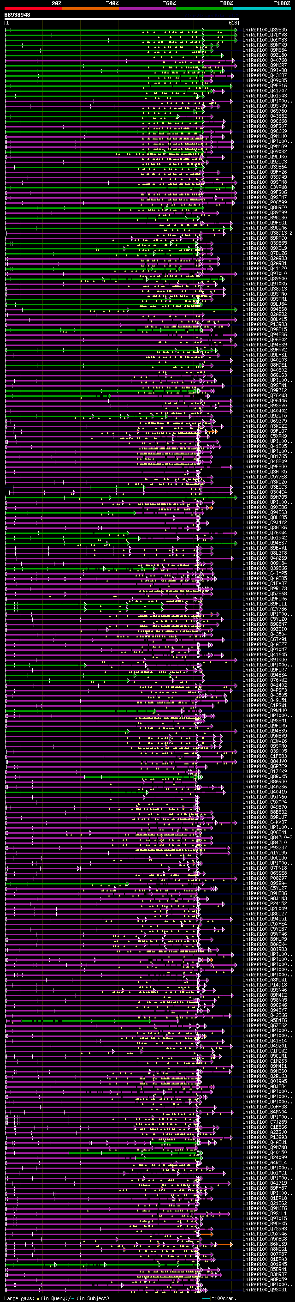
Task: Click the UniRef100_Q09082 entry
Action: click(x=265, y=151)
